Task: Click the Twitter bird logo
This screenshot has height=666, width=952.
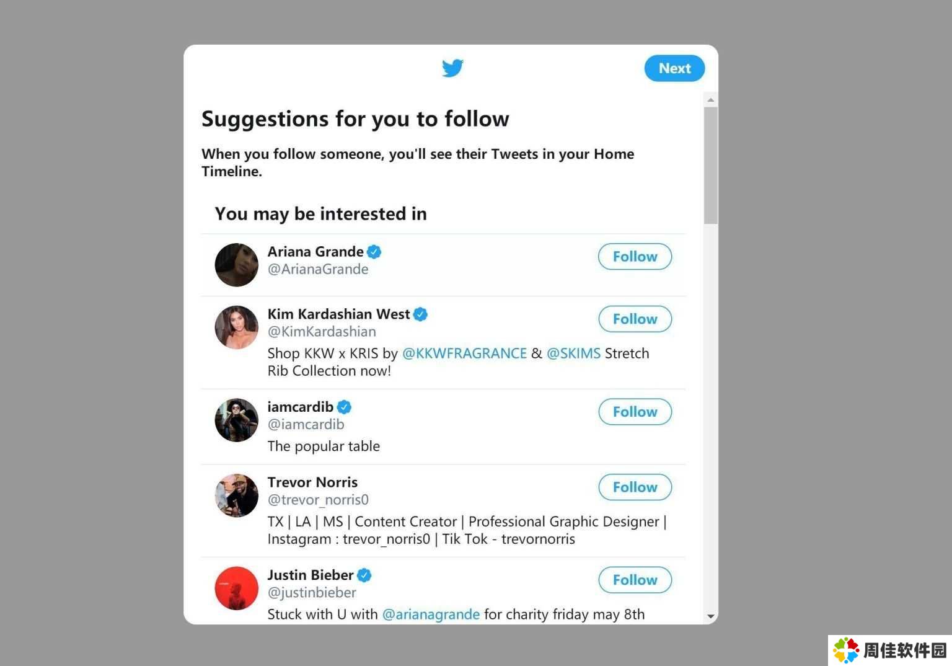Action: pos(452,68)
